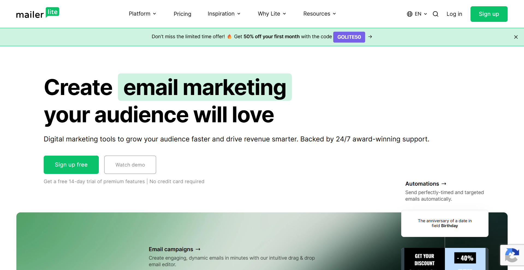The image size is (524, 270).
Task: Click the GOLITE50 promo code badge
Action: (x=349, y=37)
